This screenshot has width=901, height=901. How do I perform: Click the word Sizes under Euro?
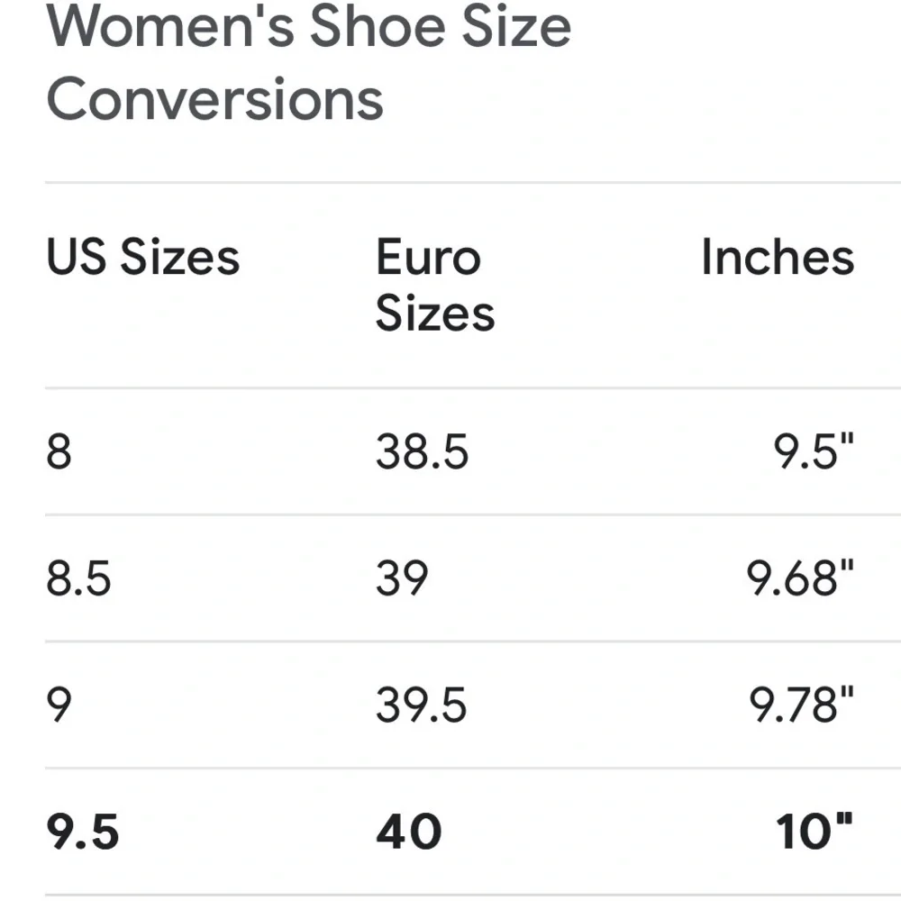coord(435,314)
